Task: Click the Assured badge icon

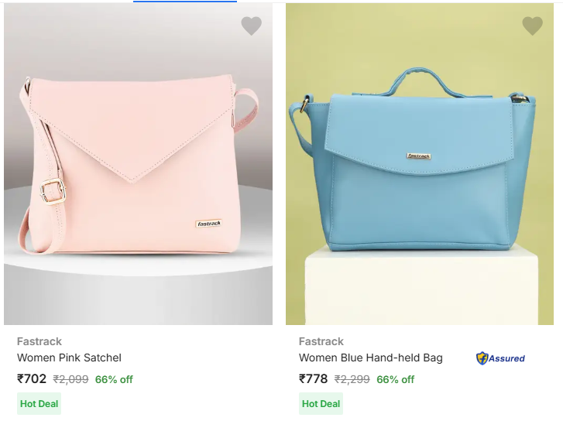Action: pyautogui.click(x=500, y=358)
